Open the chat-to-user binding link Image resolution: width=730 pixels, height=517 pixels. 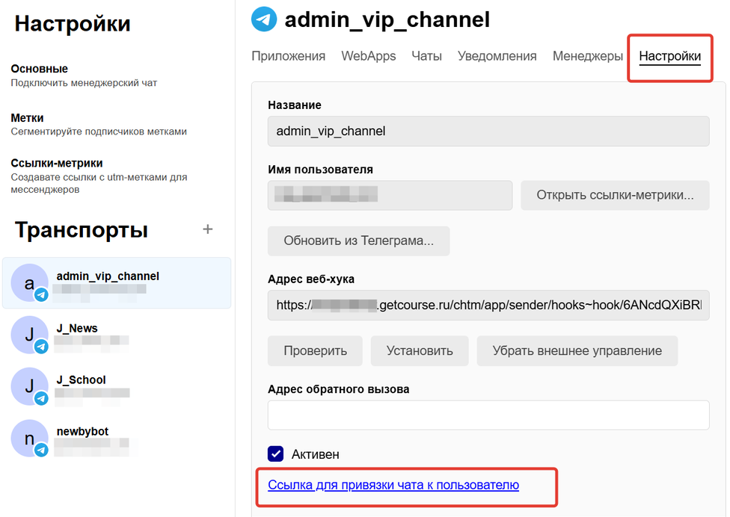pyautogui.click(x=394, y=485)
